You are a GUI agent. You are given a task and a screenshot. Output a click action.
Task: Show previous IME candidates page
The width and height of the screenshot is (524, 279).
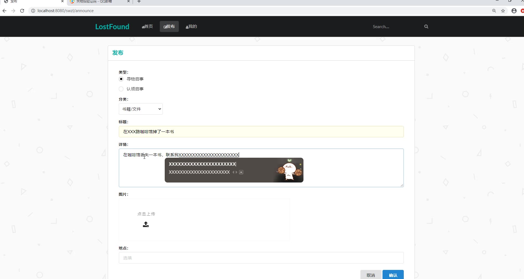[234, 172]
